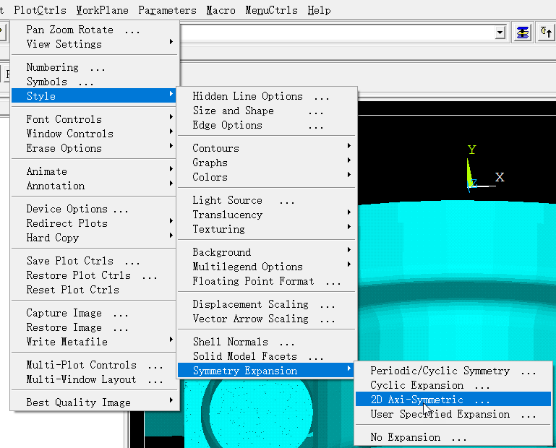Open Solid Model Facets entry
The height and width of the screenshot is (448, 556).
pos(267,356)
